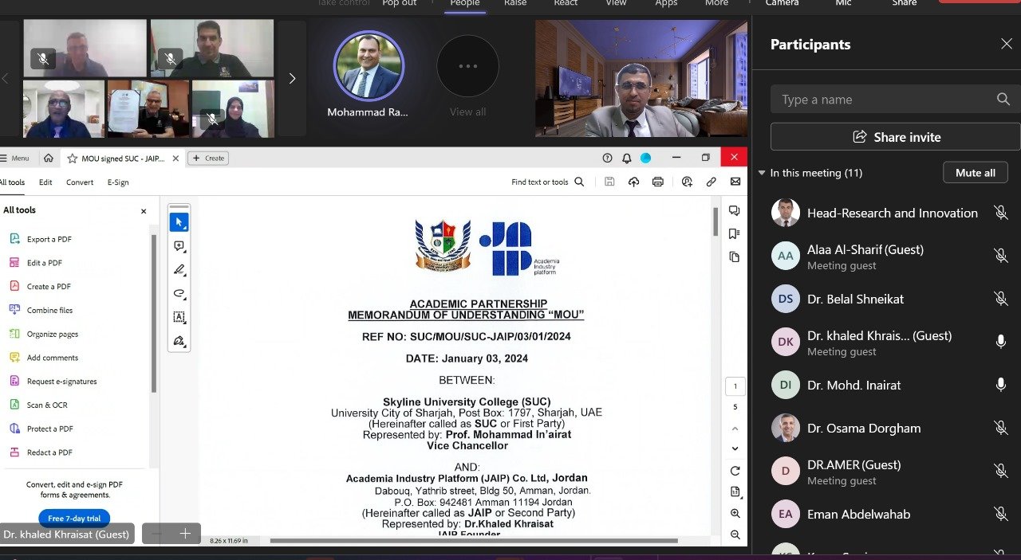Screen dimensions: 1021x560
Task: Rotate the PDF page view
Action: click(735, 471)
